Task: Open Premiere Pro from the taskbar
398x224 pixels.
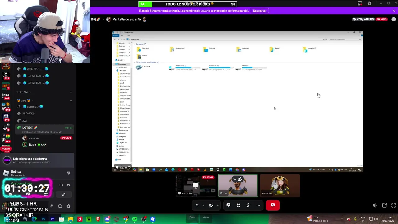Action: [52, 219]
